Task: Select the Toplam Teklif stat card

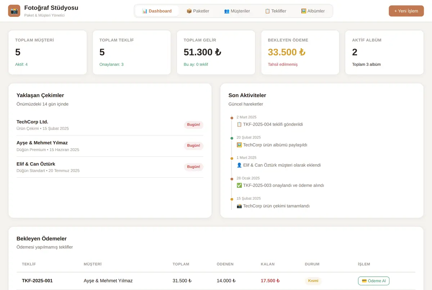Action: coord(132,53)
